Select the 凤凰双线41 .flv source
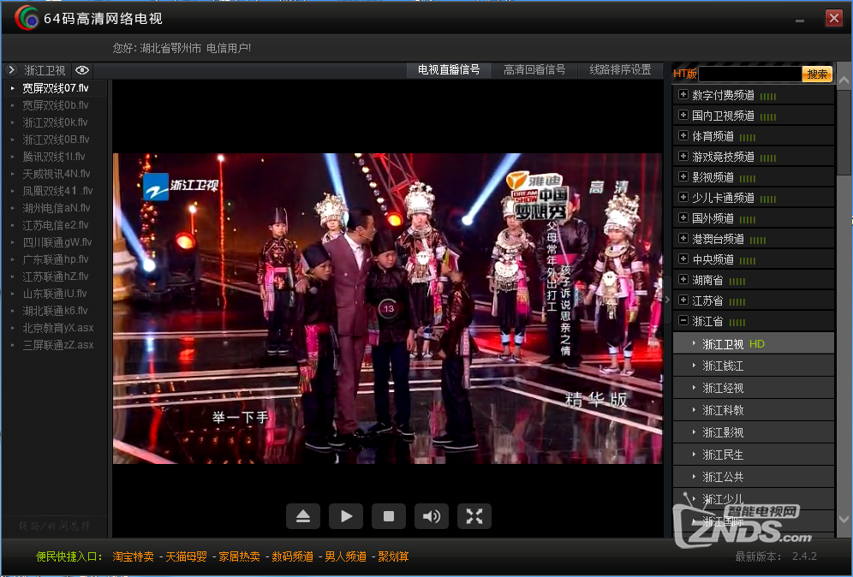The height and width of the screenshot is (577, 853). 56,191
